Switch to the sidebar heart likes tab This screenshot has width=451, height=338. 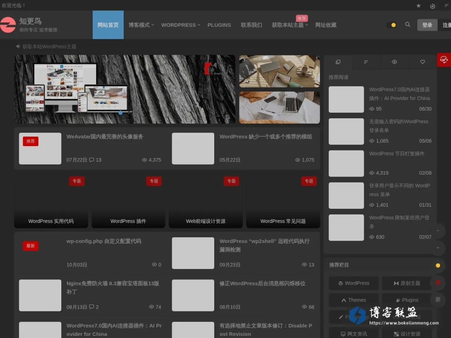[422, 62]
